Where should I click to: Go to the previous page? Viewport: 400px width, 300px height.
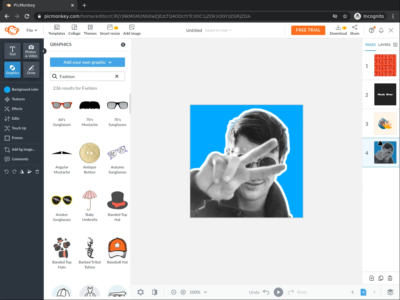pos(352,292)
